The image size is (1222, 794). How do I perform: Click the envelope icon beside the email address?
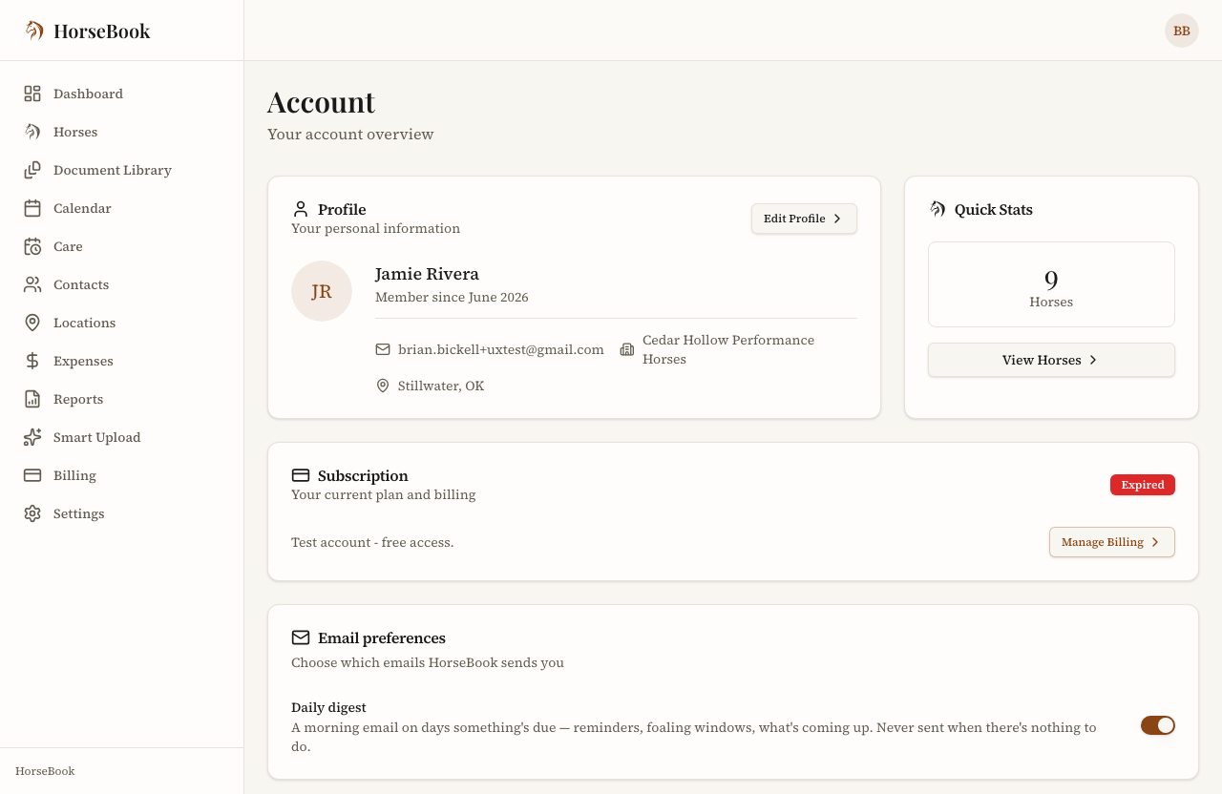point(383,349)
